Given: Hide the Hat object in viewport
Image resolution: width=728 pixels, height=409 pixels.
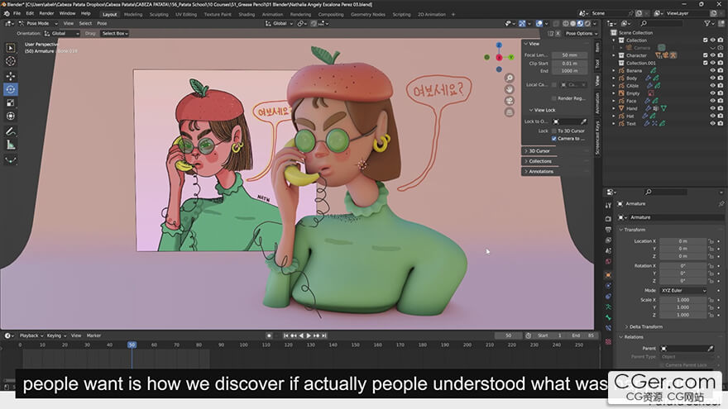Looking at the screenshot, I should [x=712, y=116].
